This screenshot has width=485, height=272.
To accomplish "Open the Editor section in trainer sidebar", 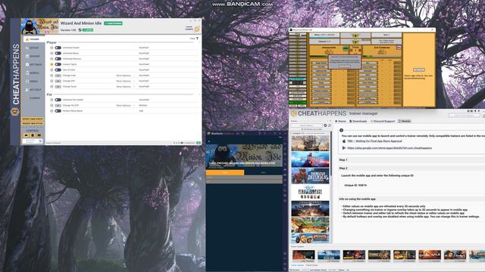I will click(x=32, y=48).
